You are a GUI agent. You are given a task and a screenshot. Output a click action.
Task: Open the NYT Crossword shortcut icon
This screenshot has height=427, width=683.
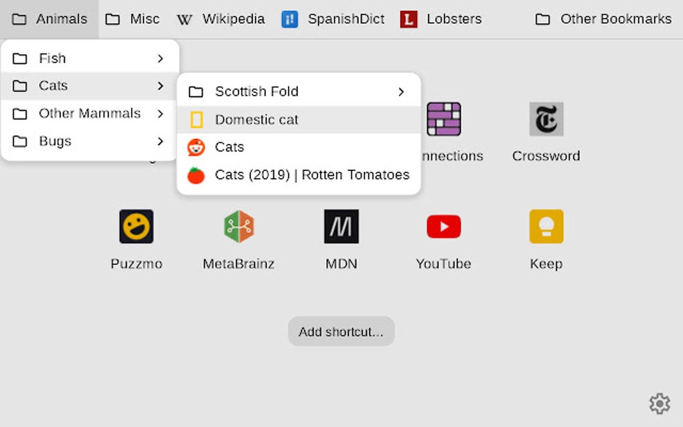[546, 119]
